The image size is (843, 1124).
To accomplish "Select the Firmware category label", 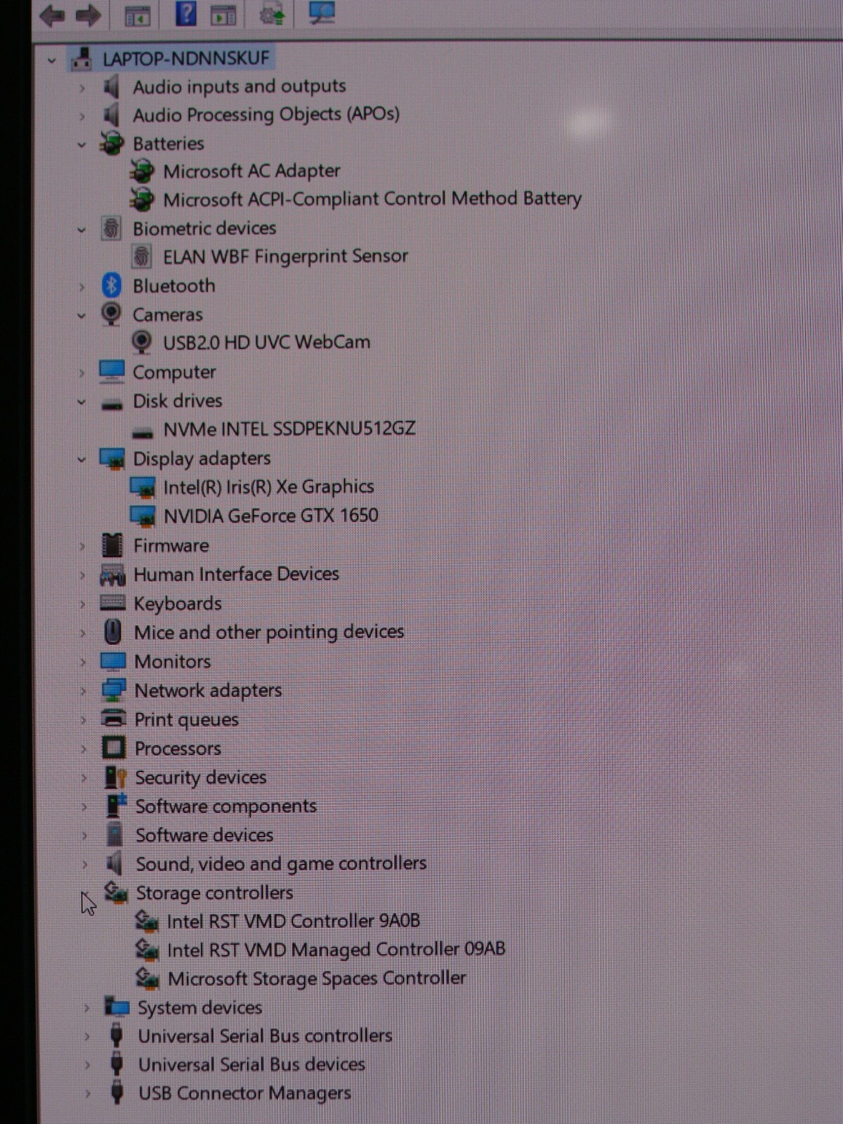I will 171,545.
